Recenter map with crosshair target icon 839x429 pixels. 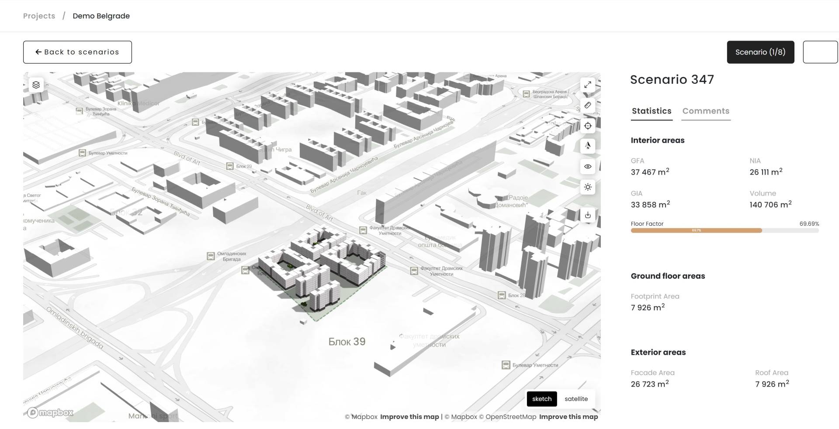[x=588, y=126]
